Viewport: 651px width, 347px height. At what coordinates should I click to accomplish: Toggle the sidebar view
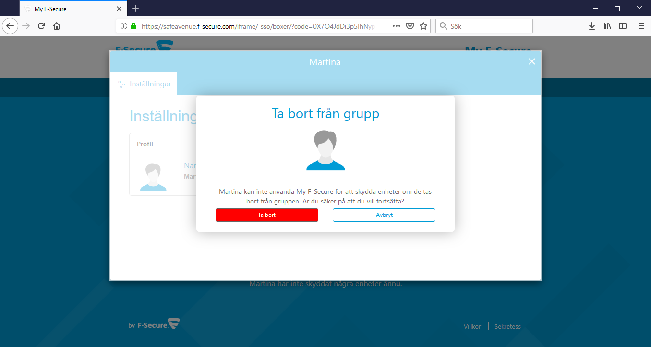(623, 26)
